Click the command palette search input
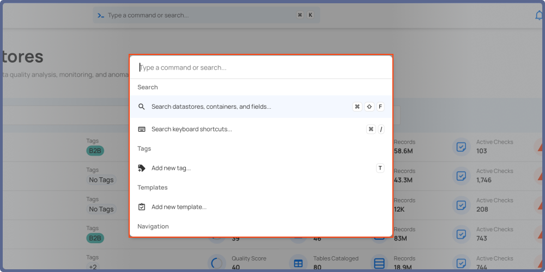 pos(261,67)
